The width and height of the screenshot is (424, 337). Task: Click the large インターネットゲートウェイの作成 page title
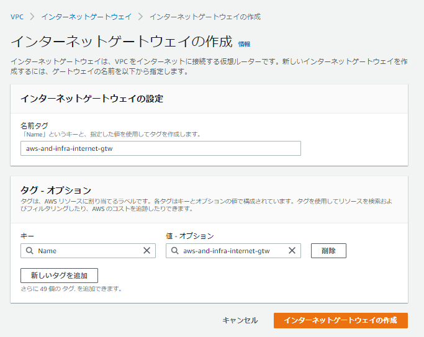tap(122, 42)
